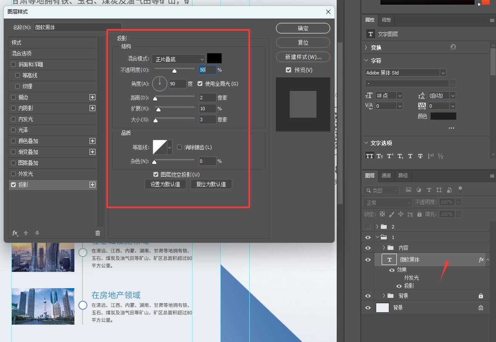Filter layers by adjustment layer type

(419, 190)
